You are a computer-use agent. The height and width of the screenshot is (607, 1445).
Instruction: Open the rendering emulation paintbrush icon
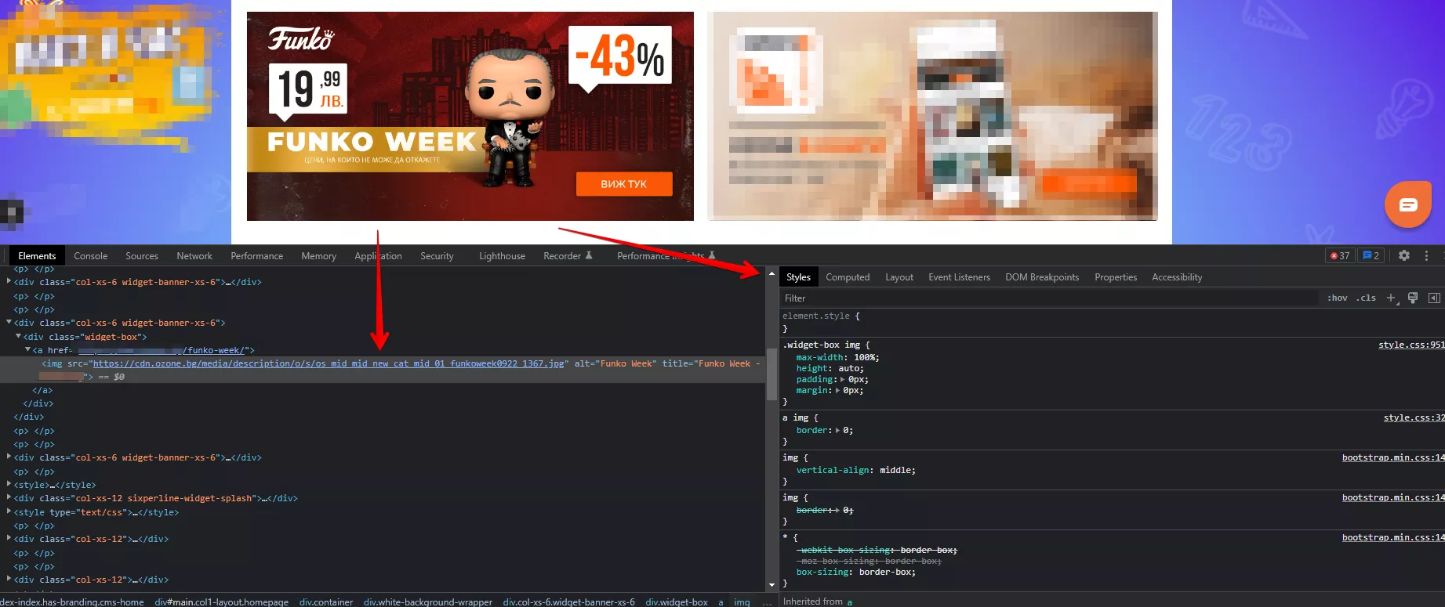1413,298
